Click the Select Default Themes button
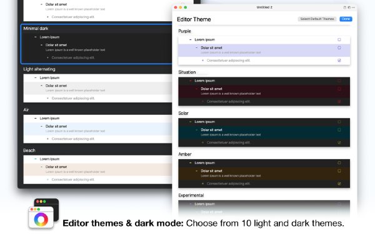375x234 pixels. [317, 19]
